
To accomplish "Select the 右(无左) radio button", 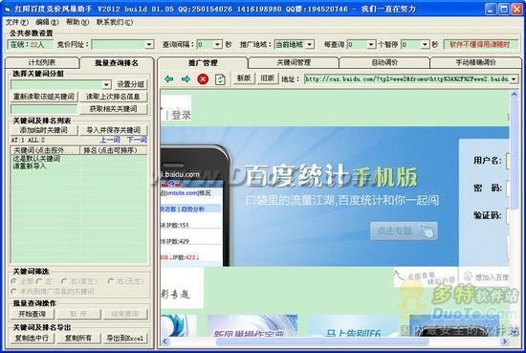I will pos(111,281).
